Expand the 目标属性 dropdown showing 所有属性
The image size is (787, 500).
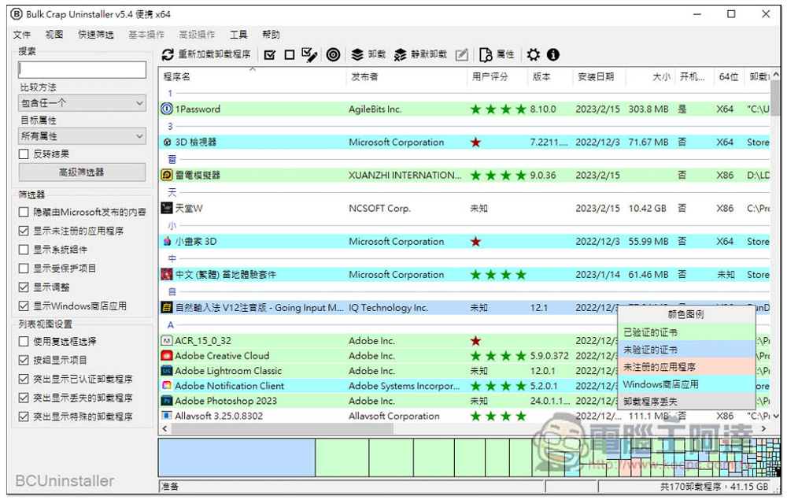(x=83, y=136)
